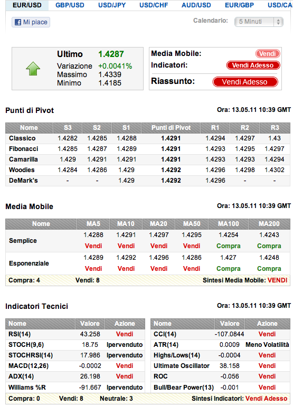Image resolution: width=293 pixels, height=406 pixels.
Task: Switch to the USD/JPY tab
Action: pyautogui.click(x=112, y=5)
